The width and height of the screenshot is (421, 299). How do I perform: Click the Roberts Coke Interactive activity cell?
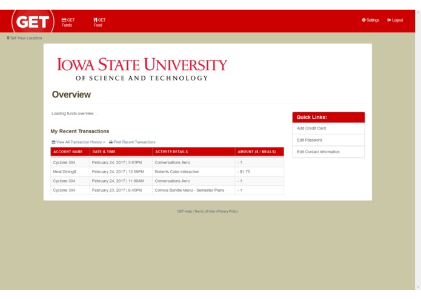tap(194, 172)
